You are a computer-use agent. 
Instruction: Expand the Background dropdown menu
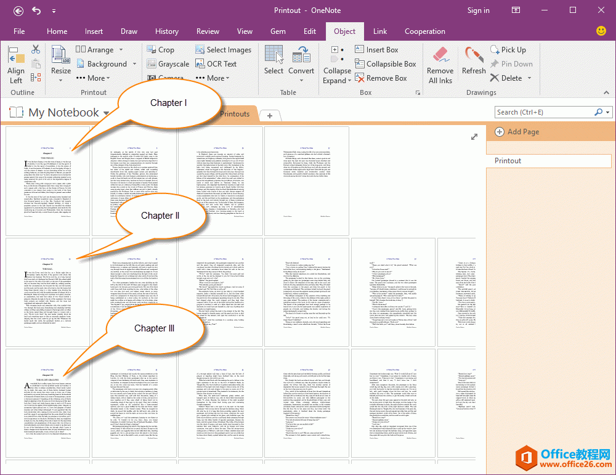pyautogui.click(x=134, y=64)
